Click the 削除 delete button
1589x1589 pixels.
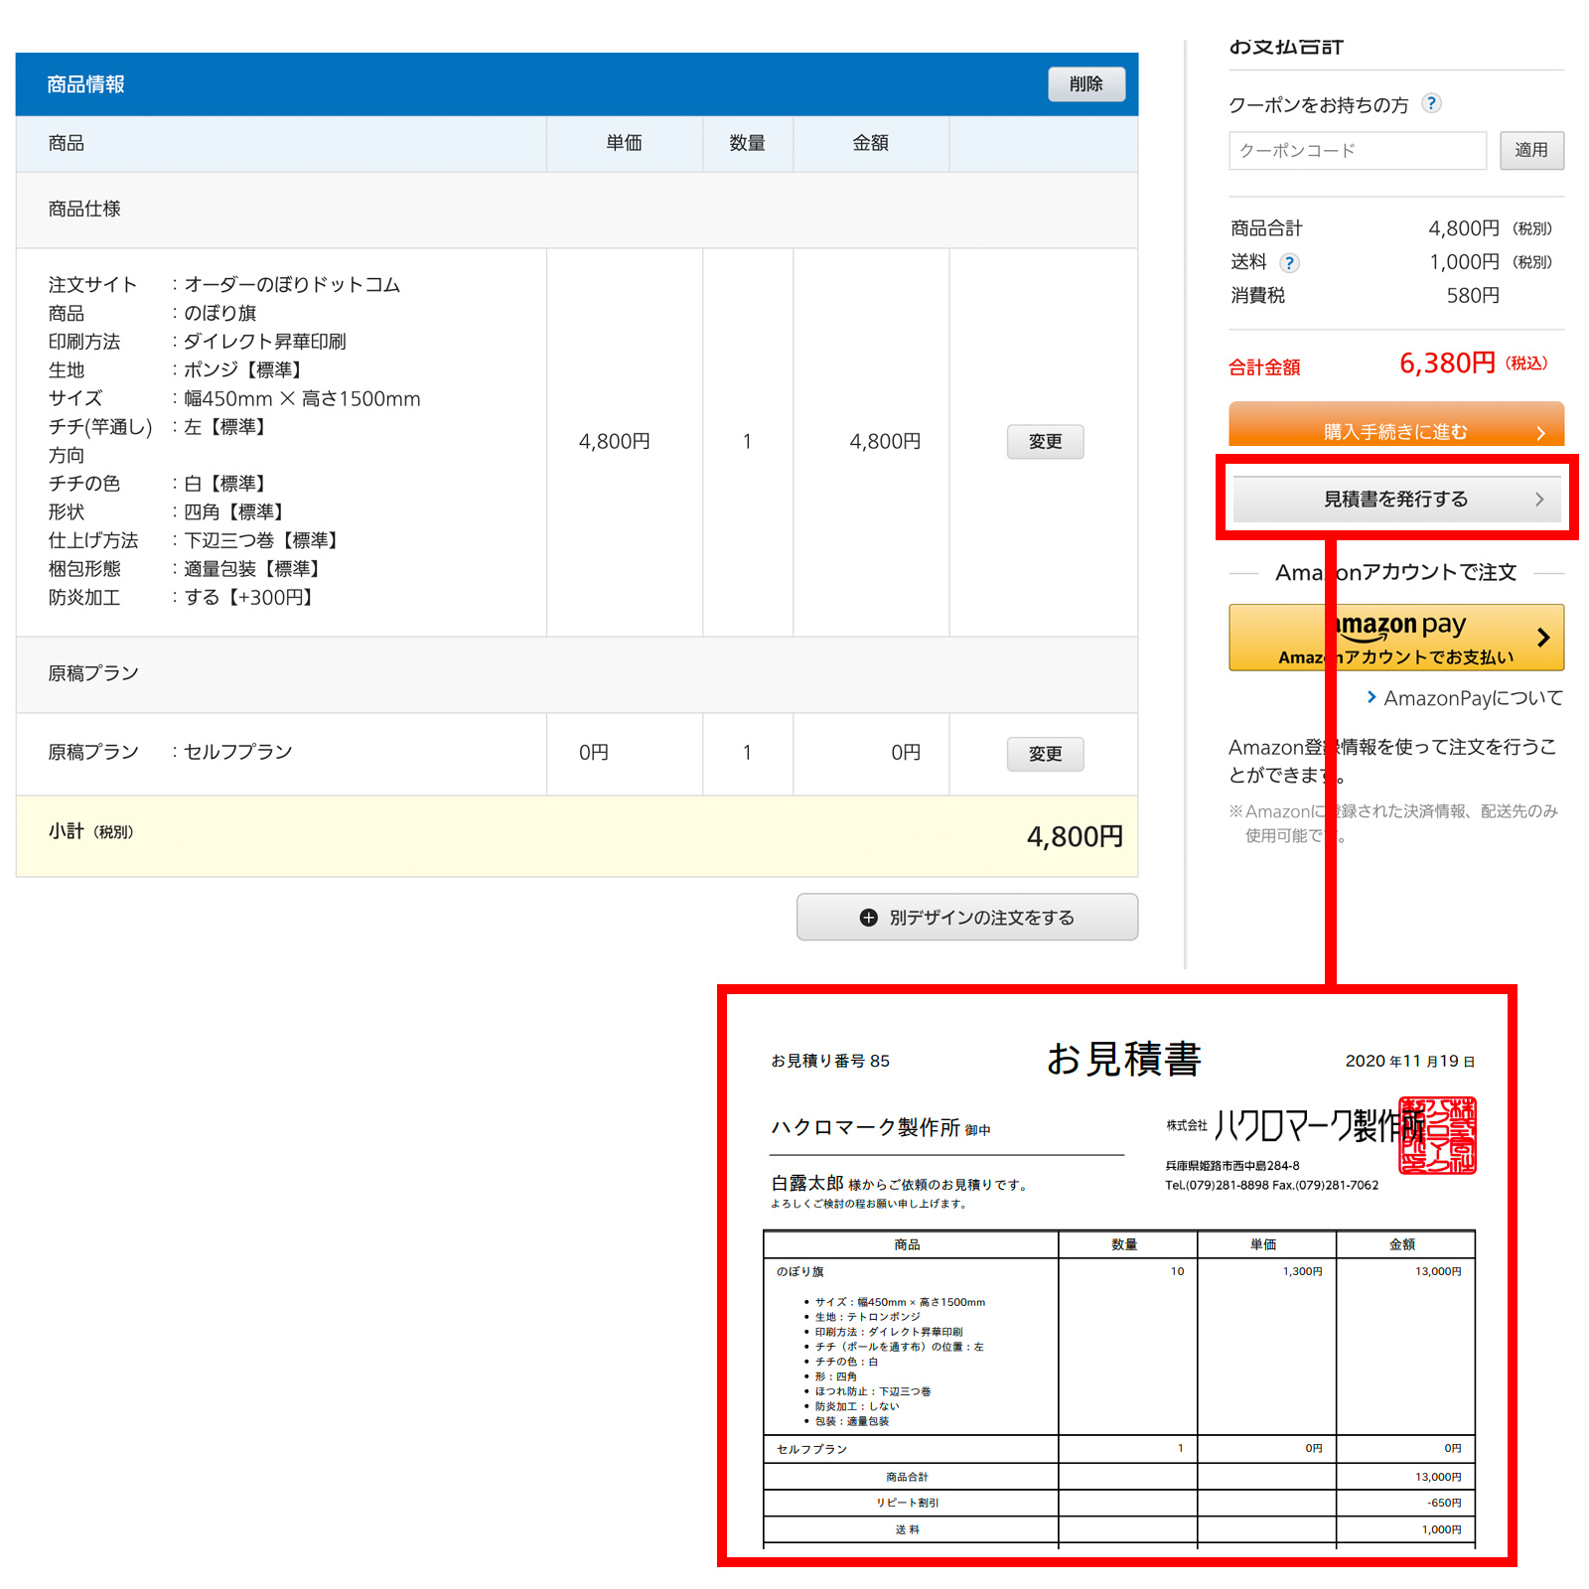pyautogui.click(x=1085, y=84)
